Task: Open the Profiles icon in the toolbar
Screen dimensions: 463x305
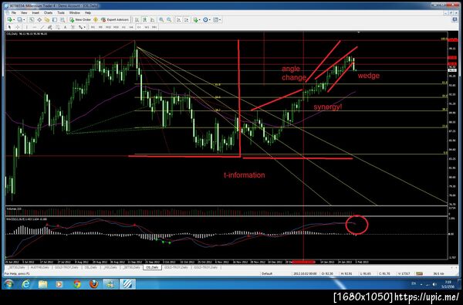Action: point(19,19)
